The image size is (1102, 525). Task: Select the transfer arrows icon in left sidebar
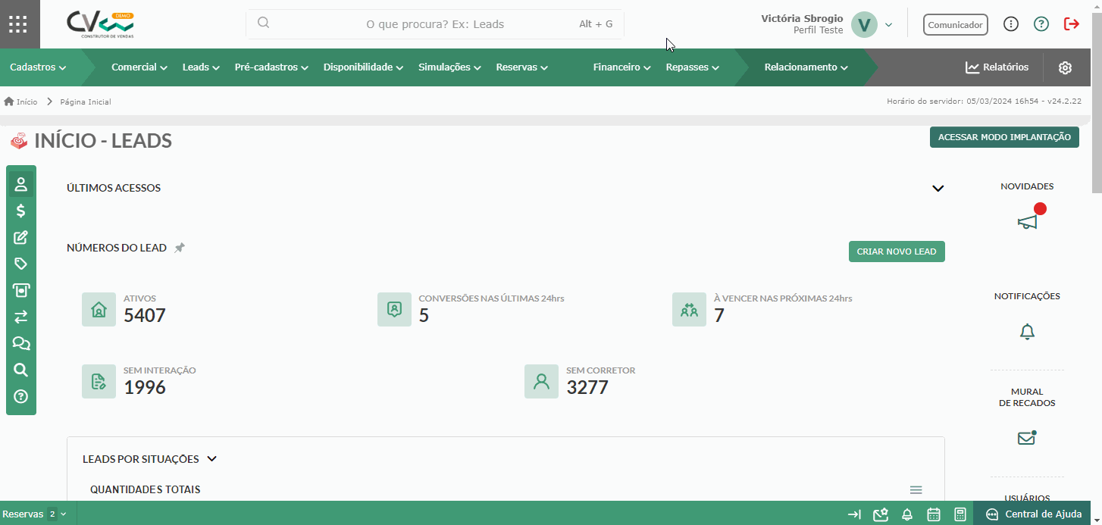21,317
